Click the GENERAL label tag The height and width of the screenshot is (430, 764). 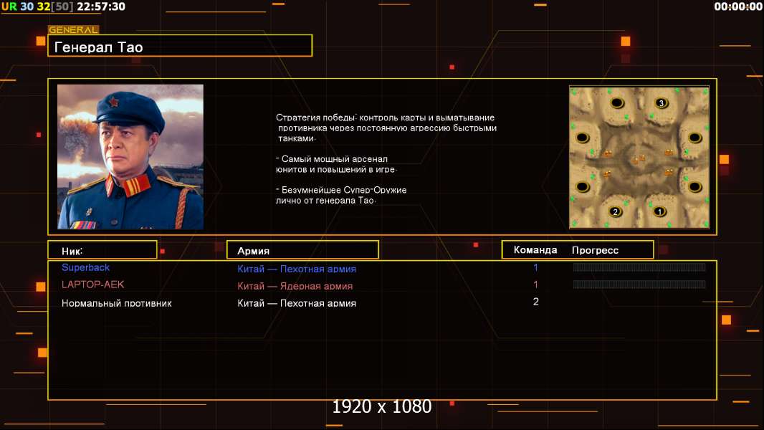[x=73, y=29]
